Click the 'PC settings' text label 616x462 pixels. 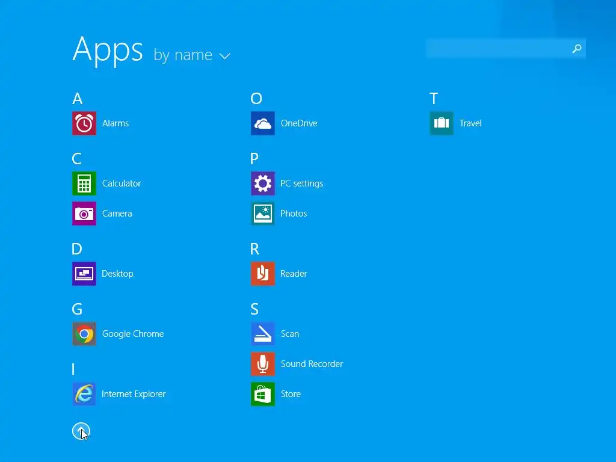pyautogui.click(x=302, y=183)
